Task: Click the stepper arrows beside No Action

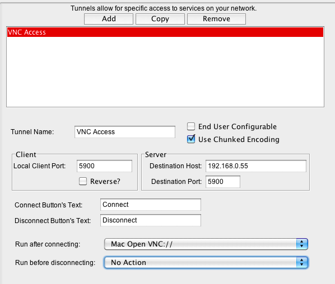Action: [x=302, y=262]
